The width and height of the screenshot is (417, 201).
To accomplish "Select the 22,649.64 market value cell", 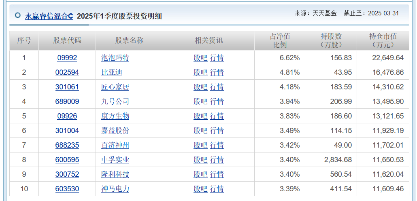I will [x=383, y=57].
